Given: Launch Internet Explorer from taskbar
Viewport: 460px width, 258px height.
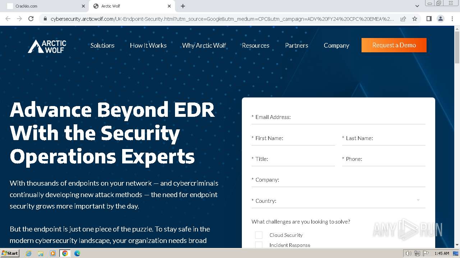Looking at the screenshot, I should [28, 253].
